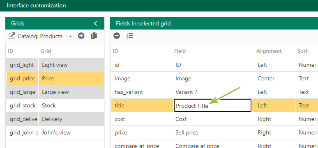Select the Price grid row
The image size is (318, 148).
pyautogui.click(x=55, y=78)
